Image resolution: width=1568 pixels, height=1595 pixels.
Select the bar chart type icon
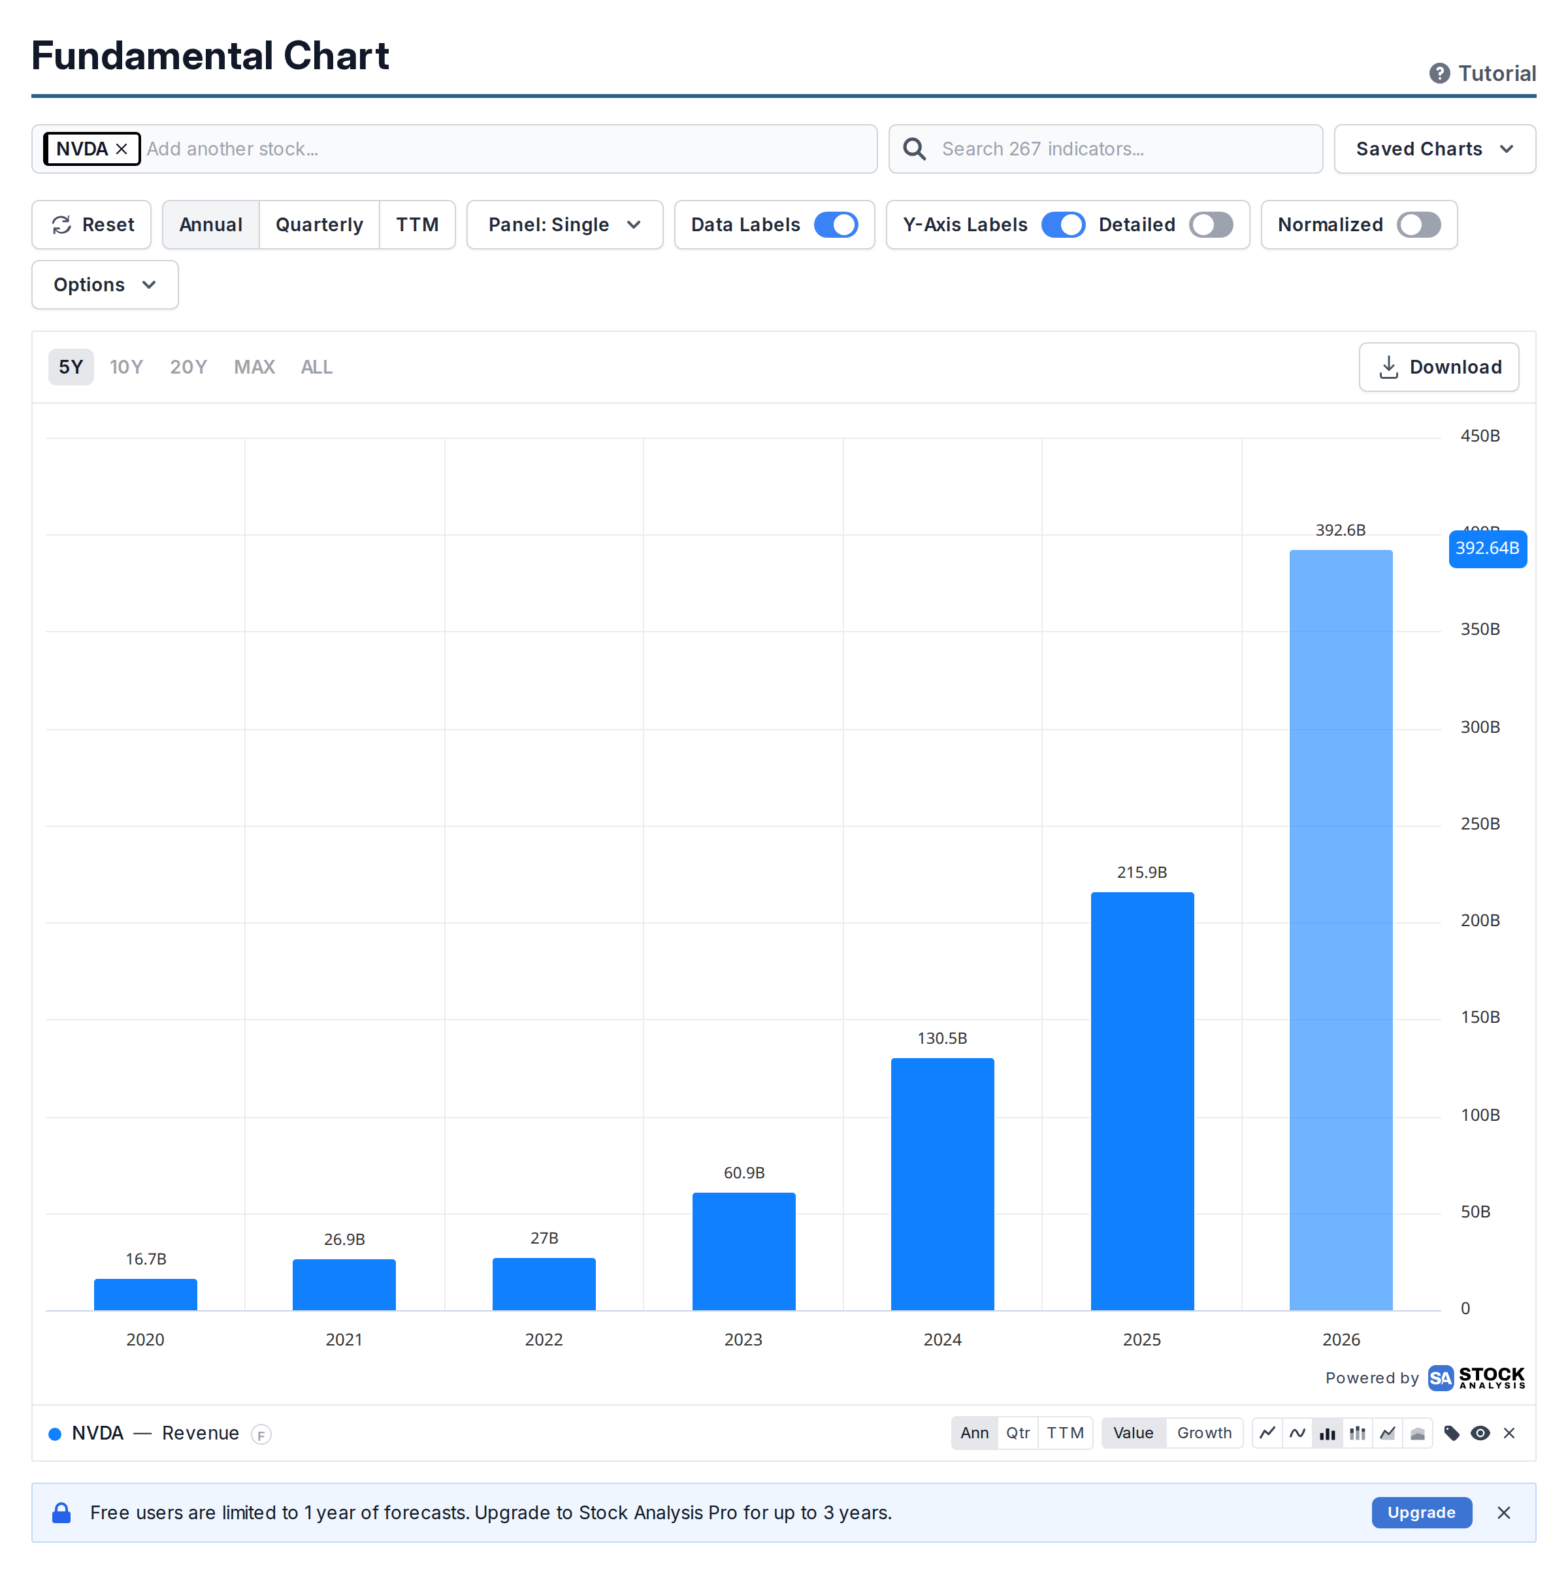[x=1328, y=1433]
